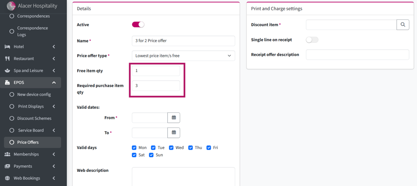The height and width of the screenshot is (186, 417).
Task: Click the Restaurant cutlery icon
Action: point(8,59)
